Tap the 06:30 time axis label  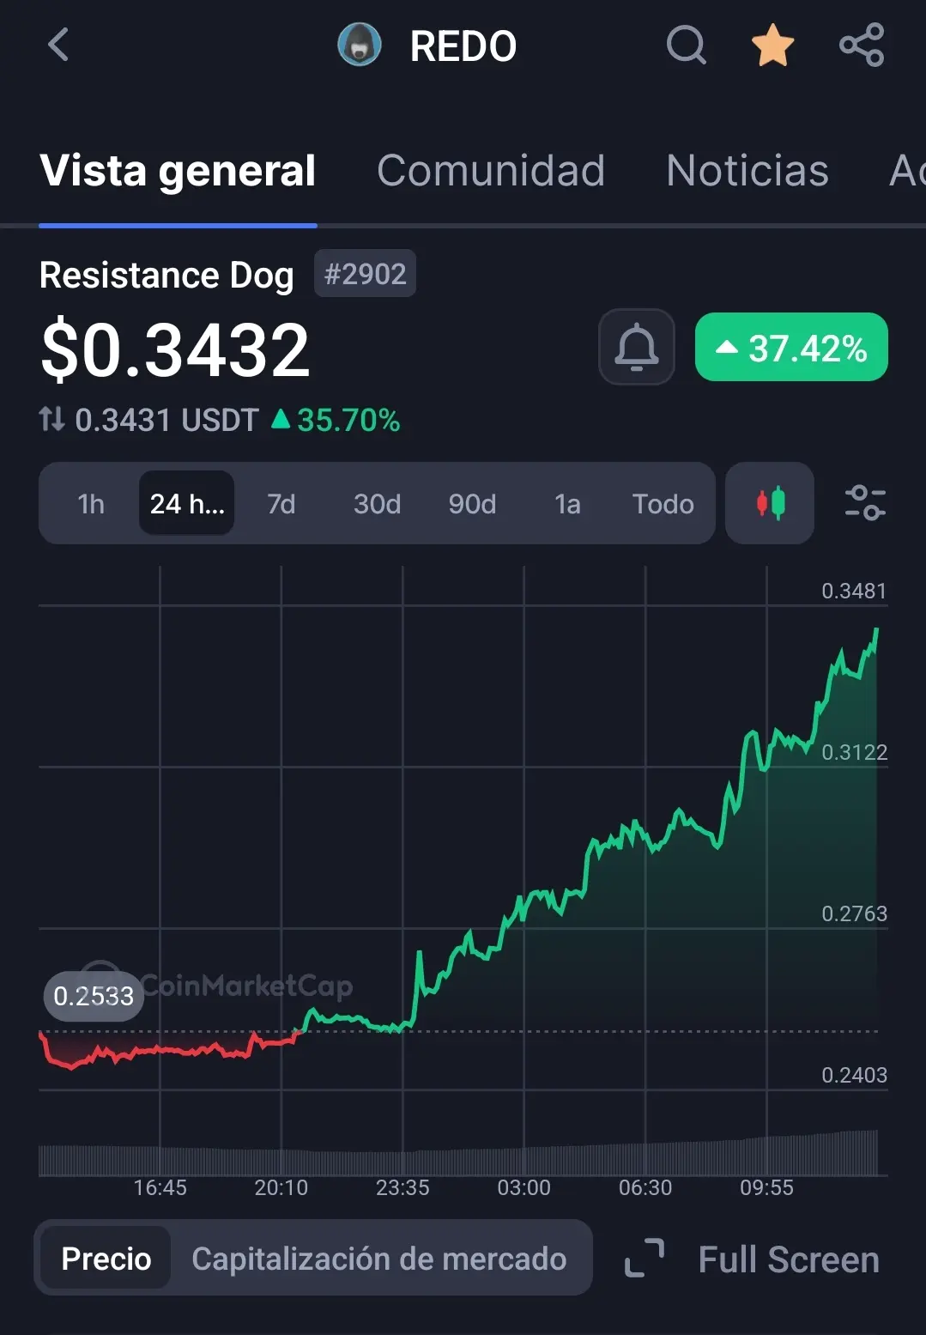coord(645,1187)
